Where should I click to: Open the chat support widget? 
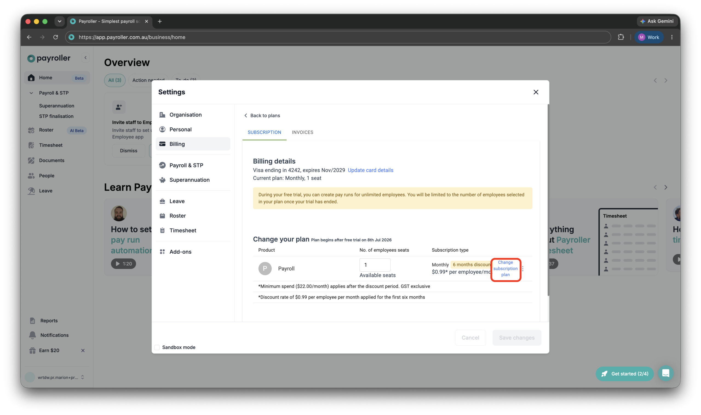point(665,373)
